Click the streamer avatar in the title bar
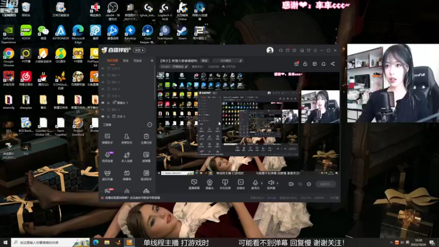This screenshot has width=439, height=247. (270, 50)
